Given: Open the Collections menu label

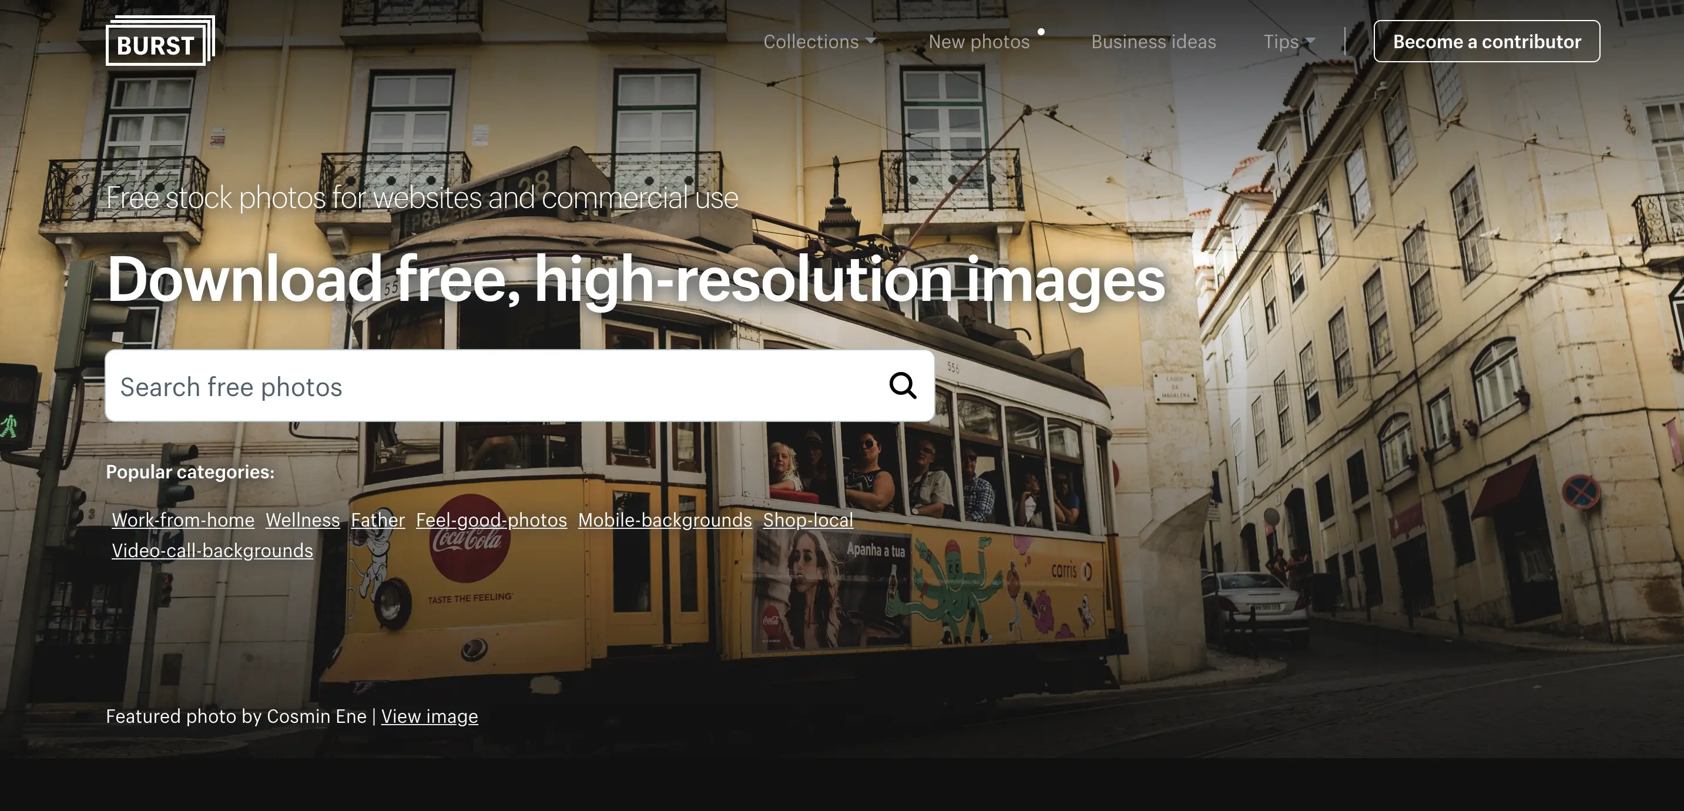Looking at the screenshot, I should (811, 42).
